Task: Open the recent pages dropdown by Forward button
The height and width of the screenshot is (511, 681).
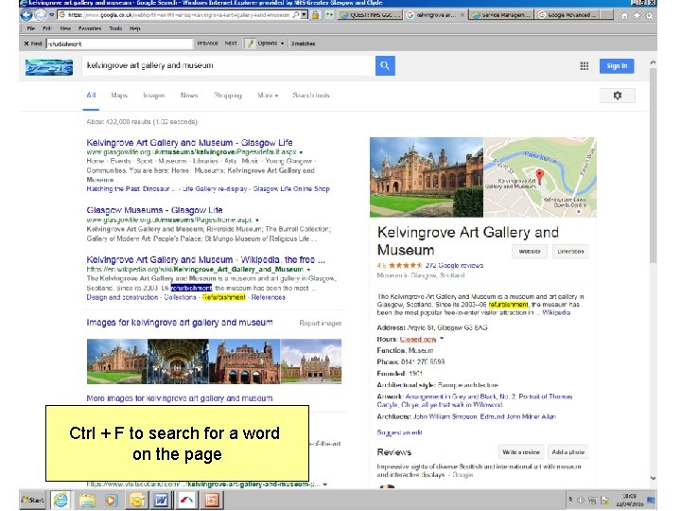Action: (x=51, y=15)
